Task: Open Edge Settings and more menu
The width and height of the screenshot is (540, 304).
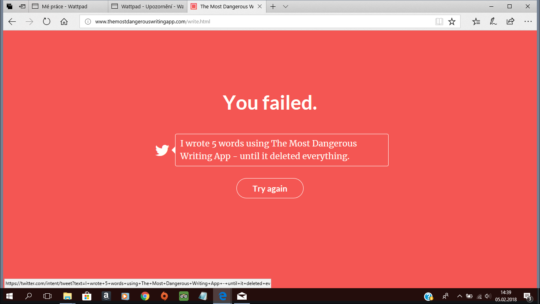Action: tap(528, 21)
